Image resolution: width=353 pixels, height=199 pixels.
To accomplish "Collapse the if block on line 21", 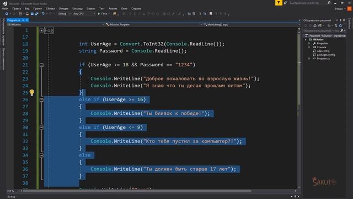I will point(41,65).
